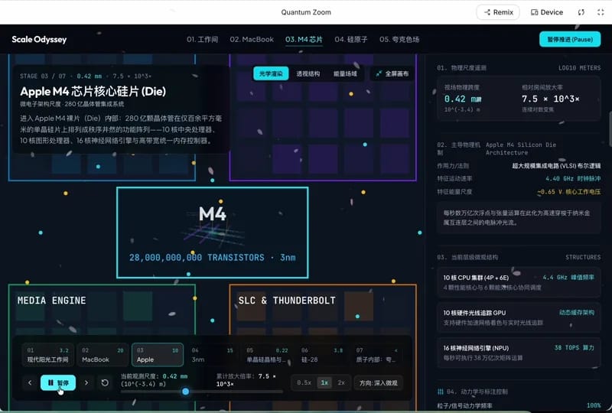Set playback speed to 1x
The image size is (612, 413).
tap(324, 383)
